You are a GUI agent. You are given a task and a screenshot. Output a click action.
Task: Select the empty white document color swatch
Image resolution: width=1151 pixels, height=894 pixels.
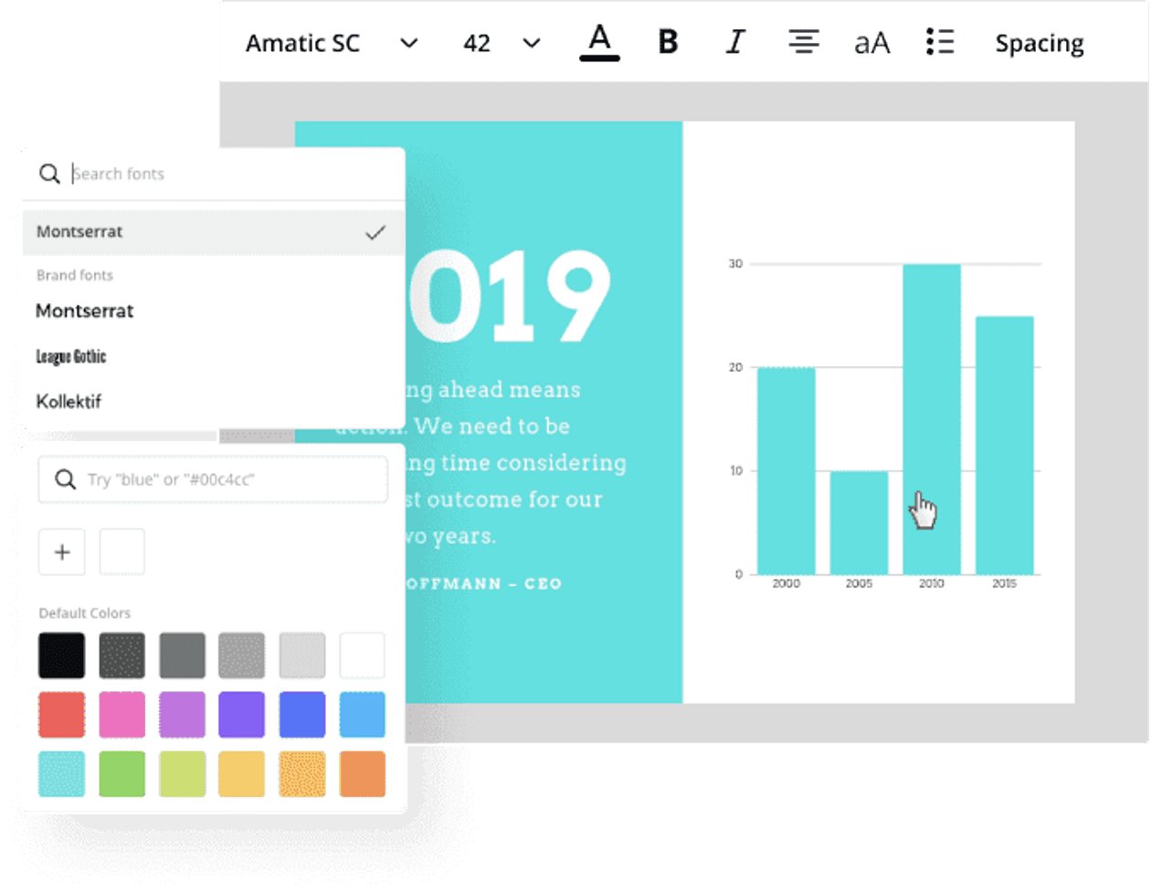click(121, 552)
